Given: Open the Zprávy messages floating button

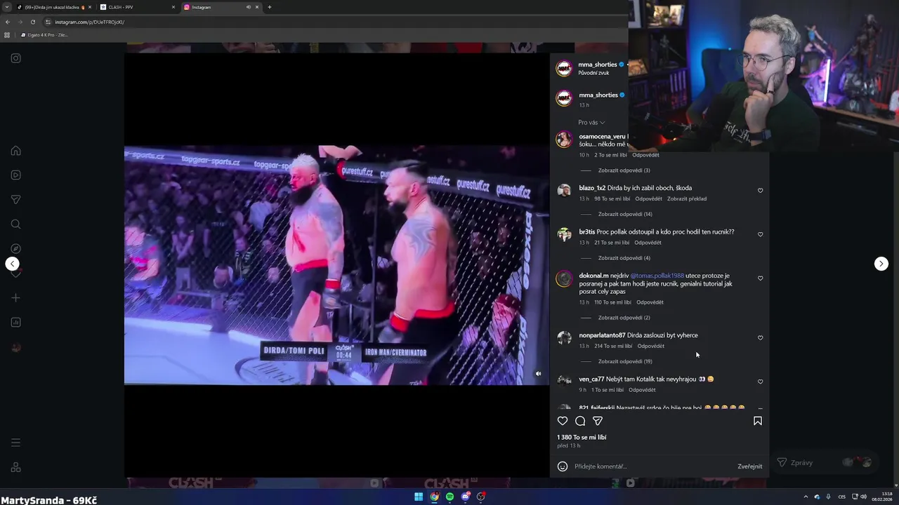Looking at the screenshot, I should click(827, 462).
